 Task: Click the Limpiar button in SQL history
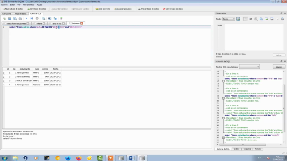click(x=279, y=67)
